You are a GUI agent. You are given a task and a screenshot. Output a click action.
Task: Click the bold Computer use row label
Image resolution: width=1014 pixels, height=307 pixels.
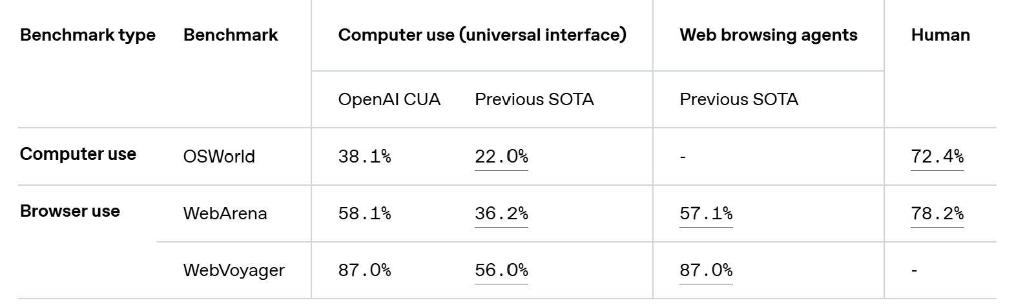78,154
